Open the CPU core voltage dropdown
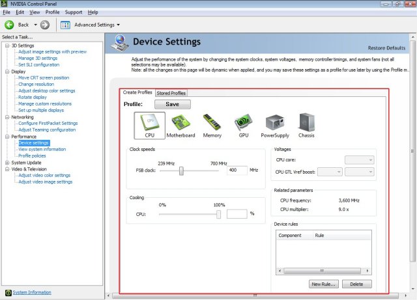417x300 pixels. point(359,160)
